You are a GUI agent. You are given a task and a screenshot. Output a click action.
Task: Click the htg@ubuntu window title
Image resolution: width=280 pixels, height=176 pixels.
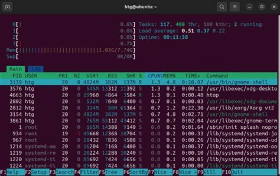[140, 7]
